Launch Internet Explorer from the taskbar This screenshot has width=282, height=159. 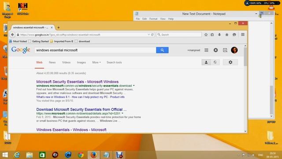coord(17,155)
